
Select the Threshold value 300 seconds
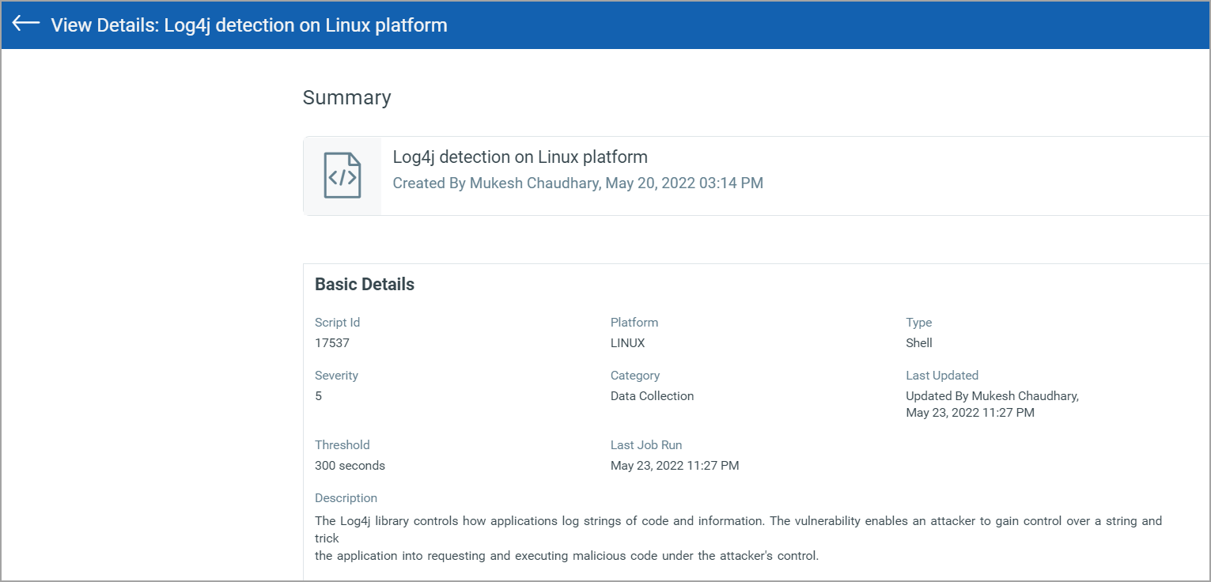pyautogui.click(x=350, y=466)
